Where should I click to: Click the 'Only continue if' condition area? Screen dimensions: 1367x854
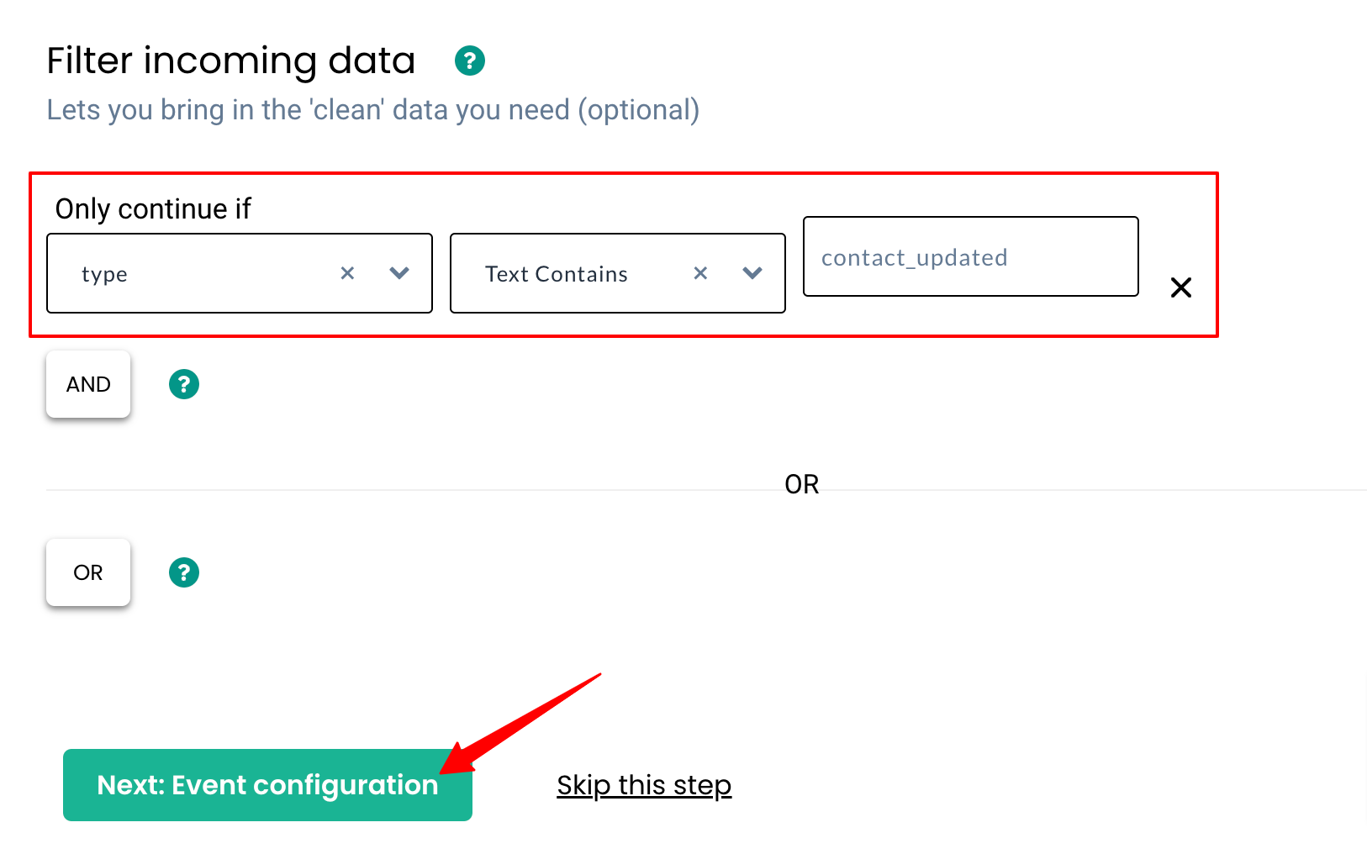[153, 208]
